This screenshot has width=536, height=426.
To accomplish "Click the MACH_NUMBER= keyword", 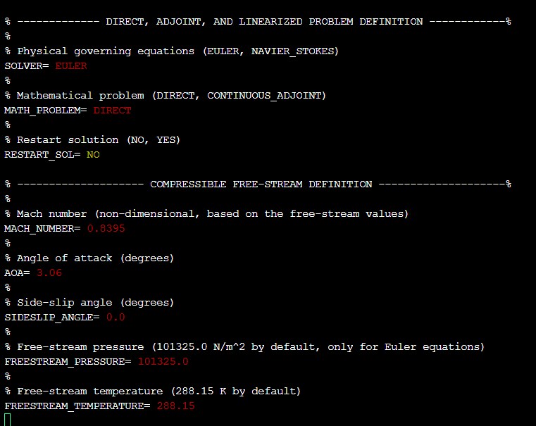I will tap(42, 228).
